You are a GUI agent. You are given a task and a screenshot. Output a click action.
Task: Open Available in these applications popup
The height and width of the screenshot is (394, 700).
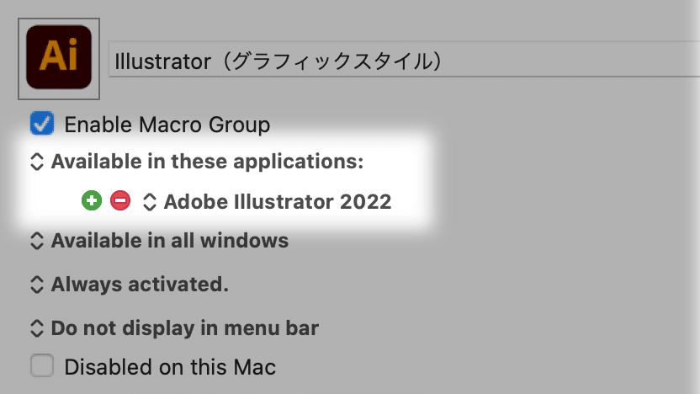tap(197, 162)
